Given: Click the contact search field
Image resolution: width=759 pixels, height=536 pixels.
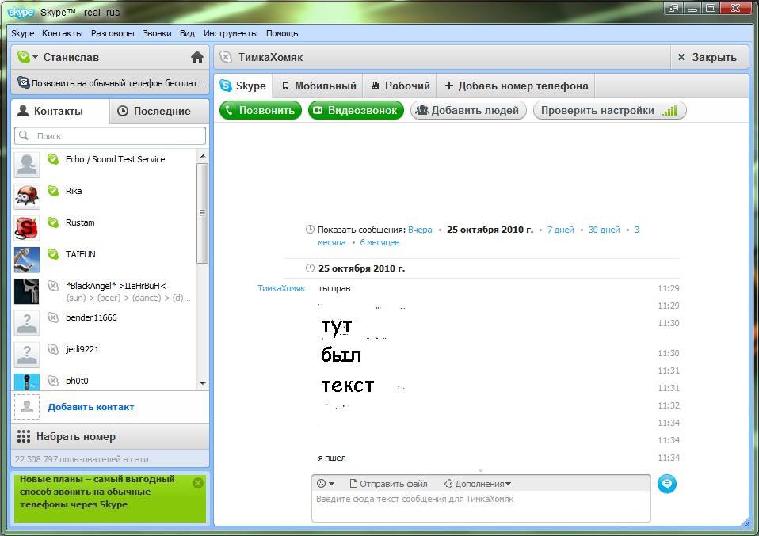Looking at the screenshot, I should tap(110, 136).
